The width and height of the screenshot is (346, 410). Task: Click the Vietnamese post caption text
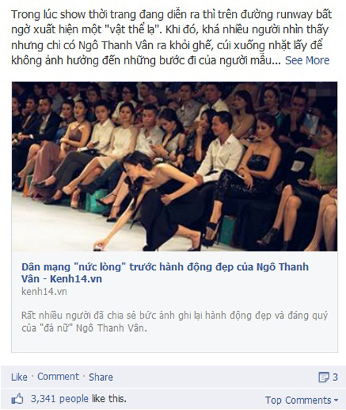click(172, 37)
